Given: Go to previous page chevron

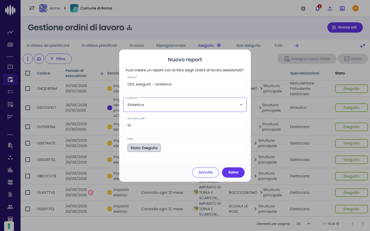Looking at the screenshot, I should 353,224.
